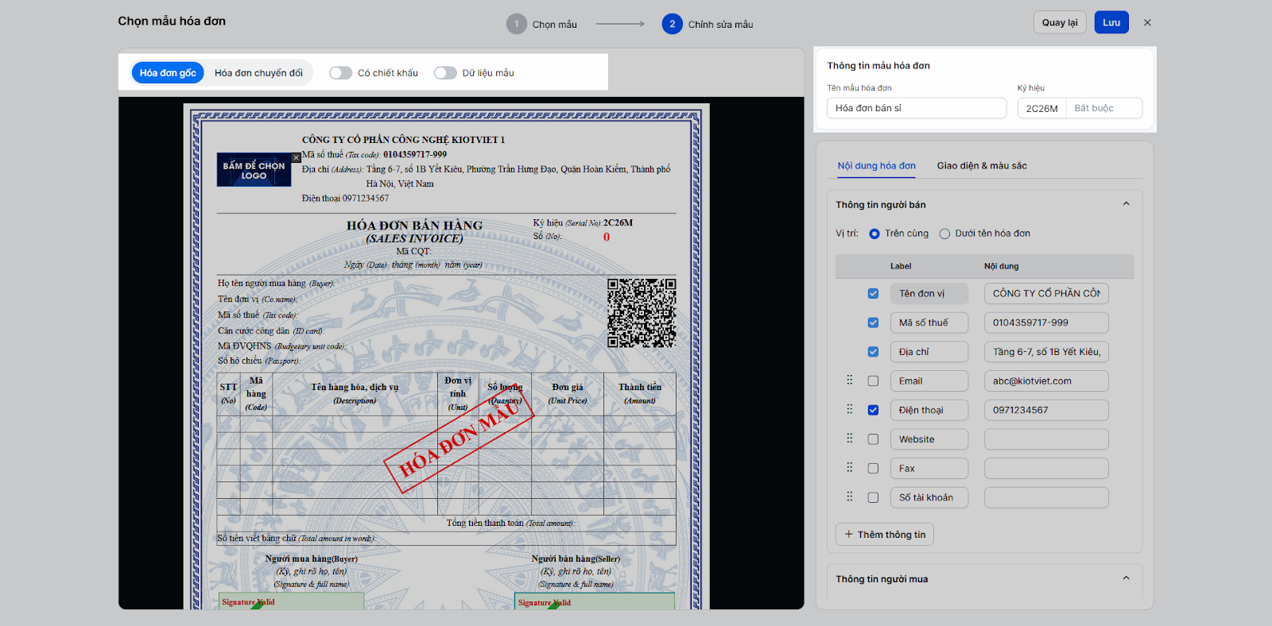
Task: Click the empty Fax content field
Action: [x=1046, y=469]
